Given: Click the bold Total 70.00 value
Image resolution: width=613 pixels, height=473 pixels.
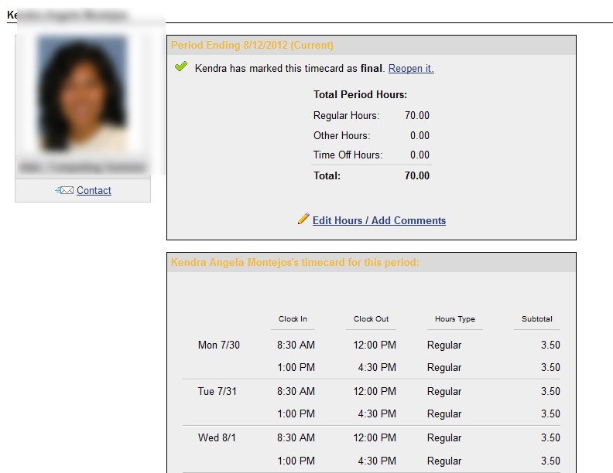Looking at the screenshot, I should point(416,175).
